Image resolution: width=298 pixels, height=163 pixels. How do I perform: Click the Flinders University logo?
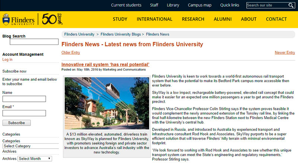coord(19,20)
